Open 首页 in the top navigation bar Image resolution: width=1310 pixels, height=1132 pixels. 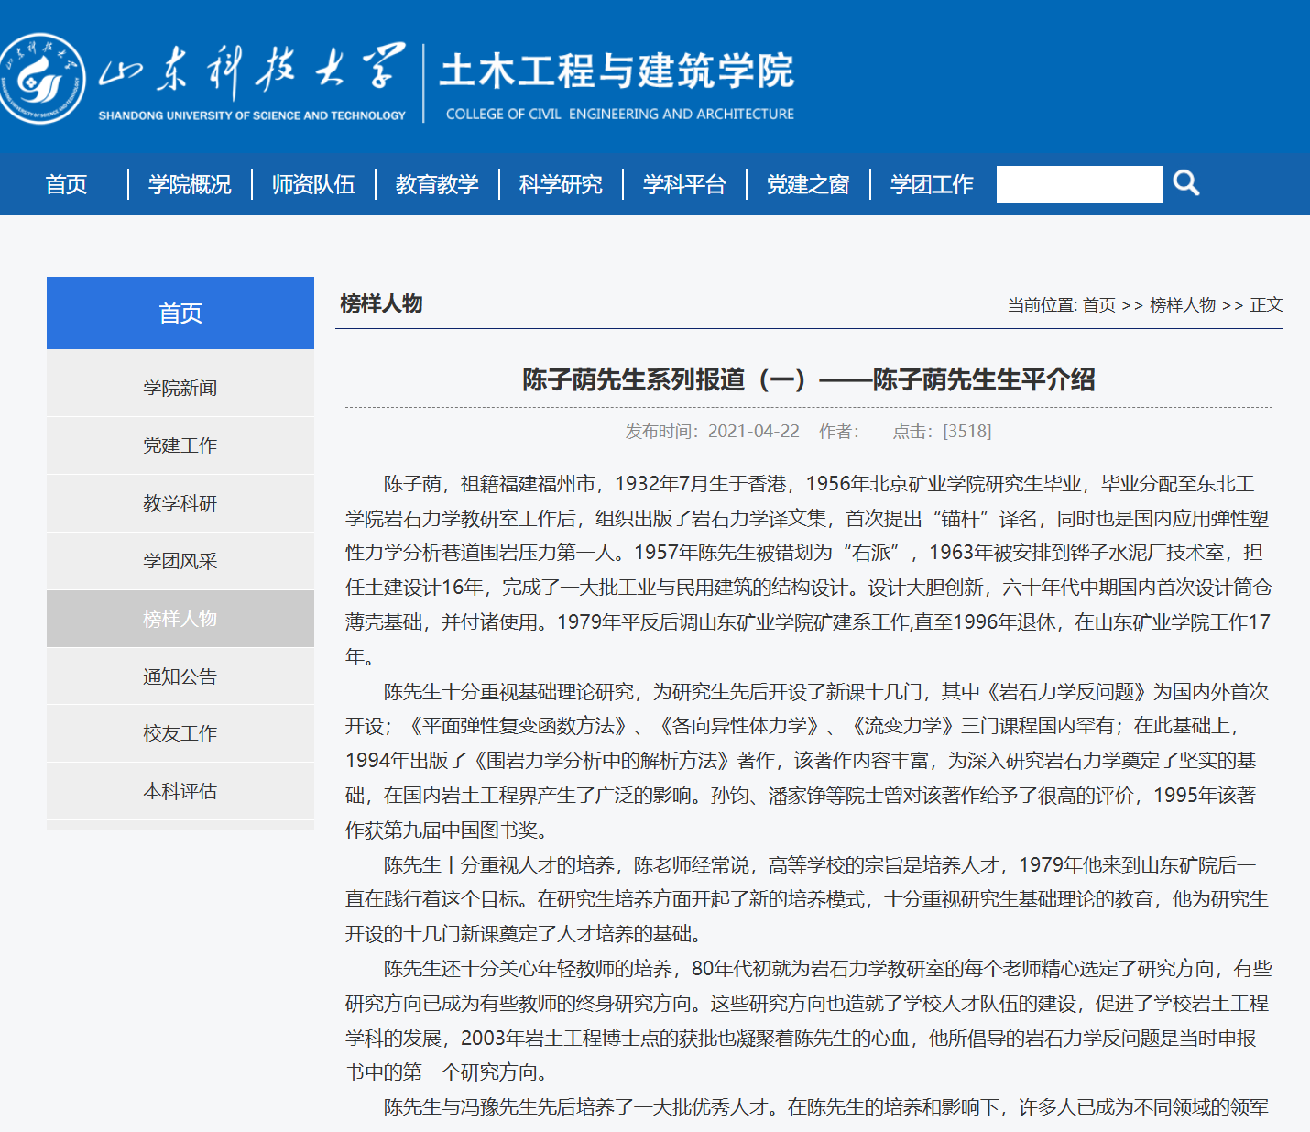click(x=66, y=184)
